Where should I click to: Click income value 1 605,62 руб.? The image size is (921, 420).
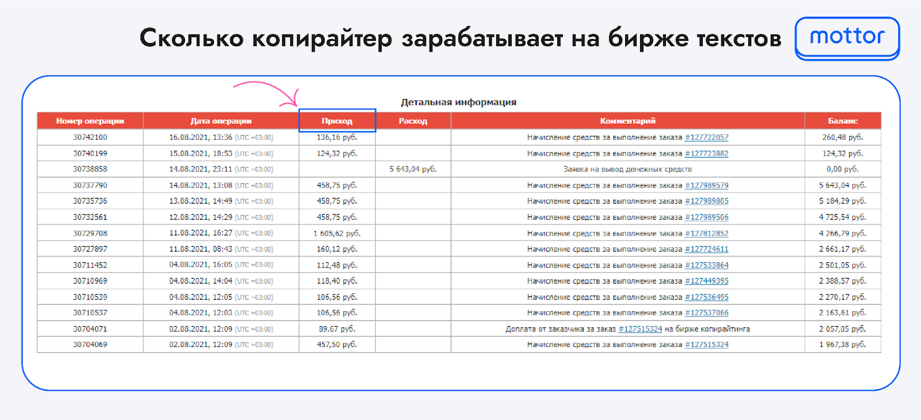tap(337, 234)
